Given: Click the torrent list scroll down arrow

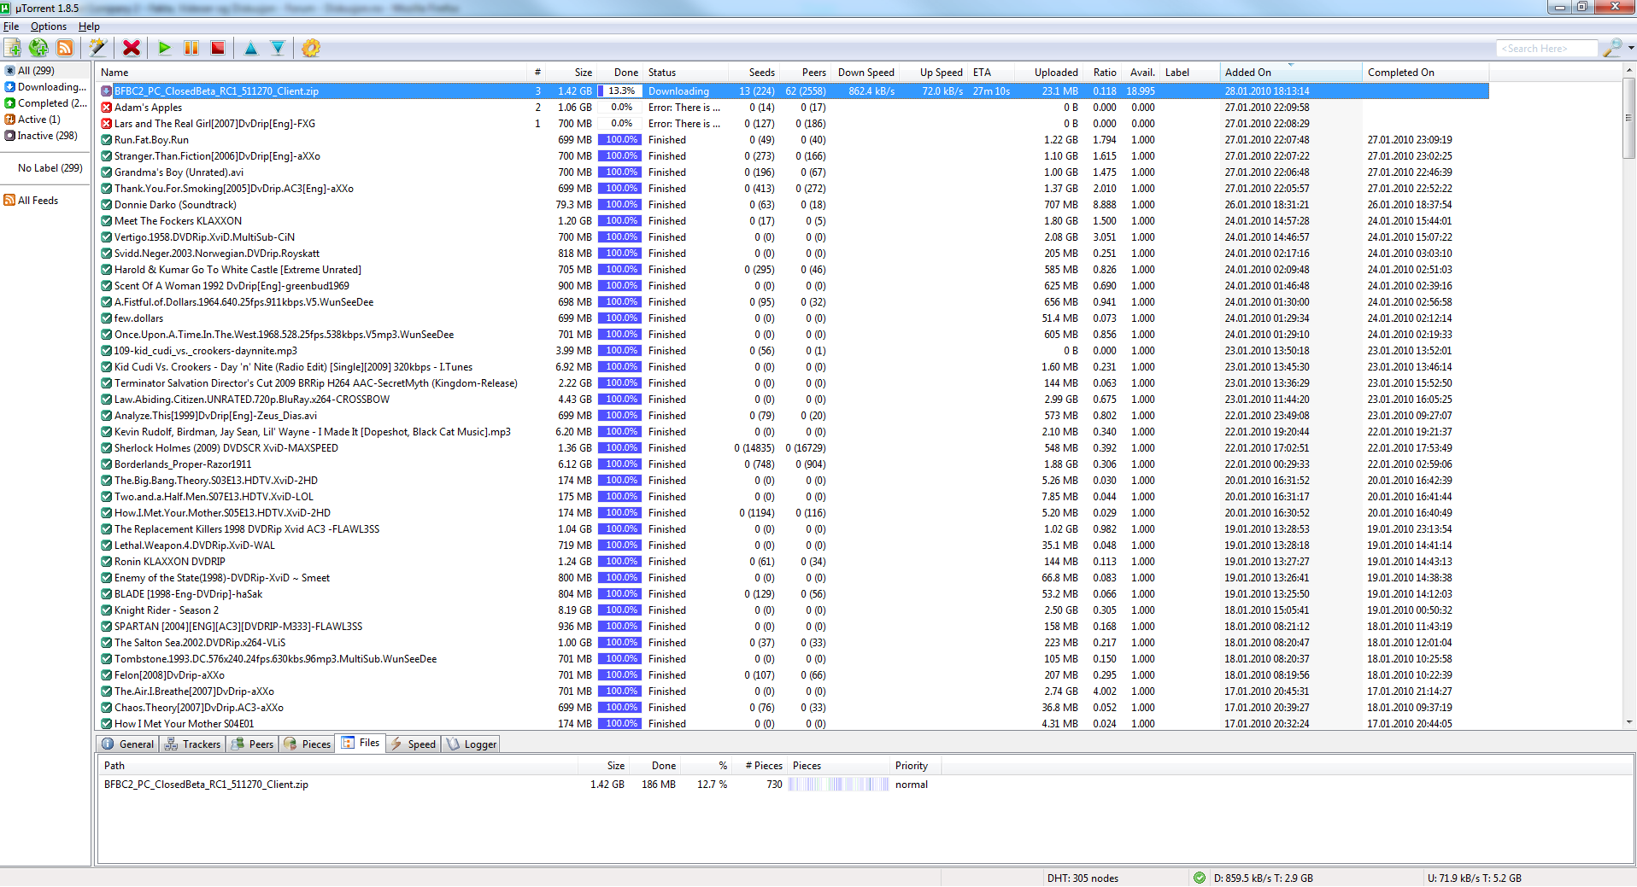Looking at the screenshot, I should coord(1629,722).
